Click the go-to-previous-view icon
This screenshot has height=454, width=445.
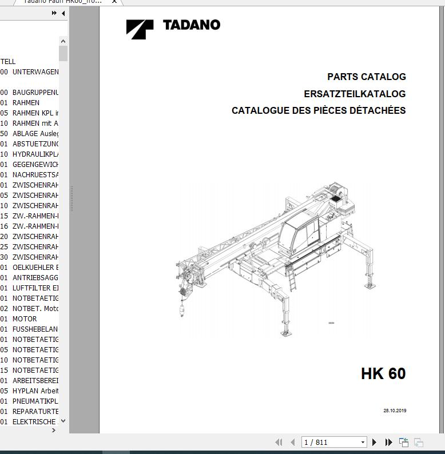404,443
